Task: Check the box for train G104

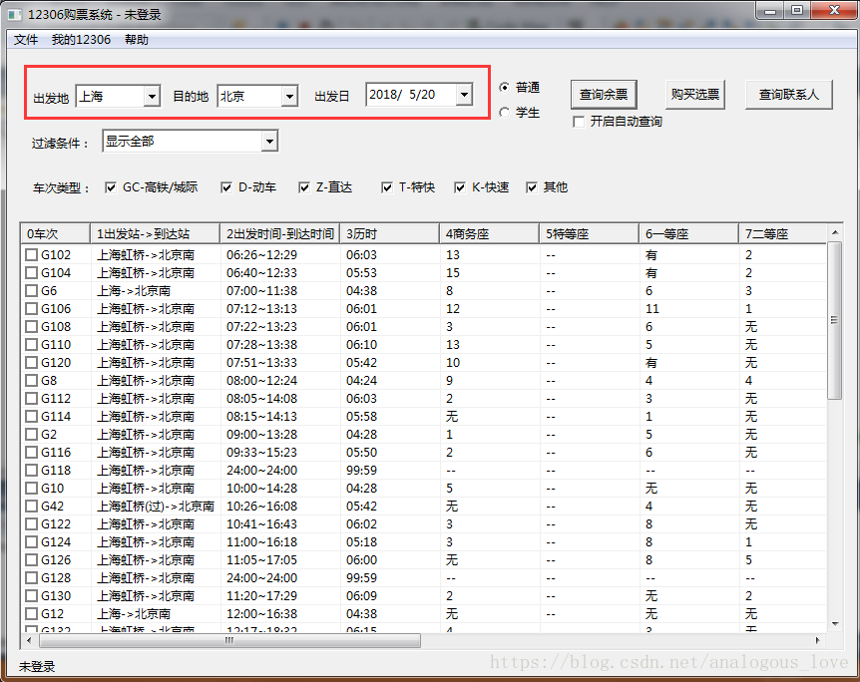Action: 32,273
